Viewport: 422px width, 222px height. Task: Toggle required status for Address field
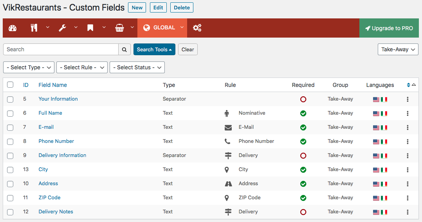tap(303, 184)
